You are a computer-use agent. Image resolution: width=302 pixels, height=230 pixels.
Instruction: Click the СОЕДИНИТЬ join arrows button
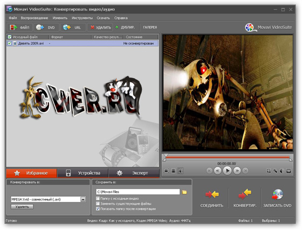click(211, 198)
